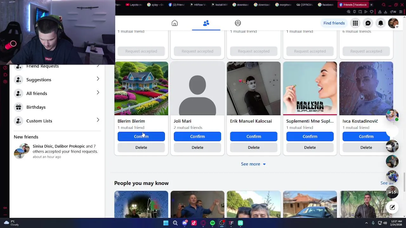Switch to the HitPaw Vo browser tab
The height and width of the screenshot is (228, 406).
198,5
